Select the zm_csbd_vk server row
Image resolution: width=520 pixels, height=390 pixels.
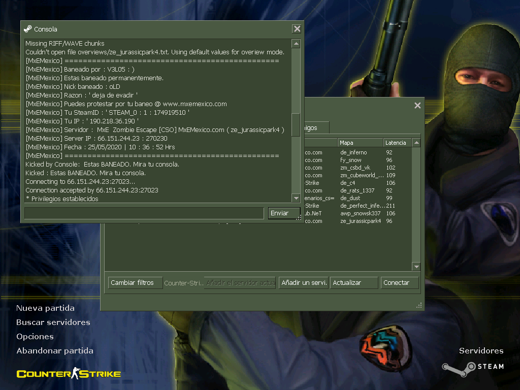[x=358, y=168]
